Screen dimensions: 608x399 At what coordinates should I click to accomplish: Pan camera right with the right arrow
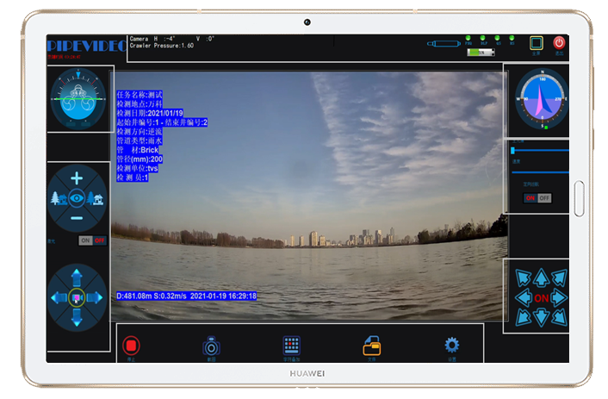96,297
